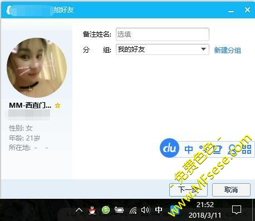This screenshot has height=221, width=255.
Task: Click the Baidu IME skin shirt icon
Action: [x=217, y=149]
